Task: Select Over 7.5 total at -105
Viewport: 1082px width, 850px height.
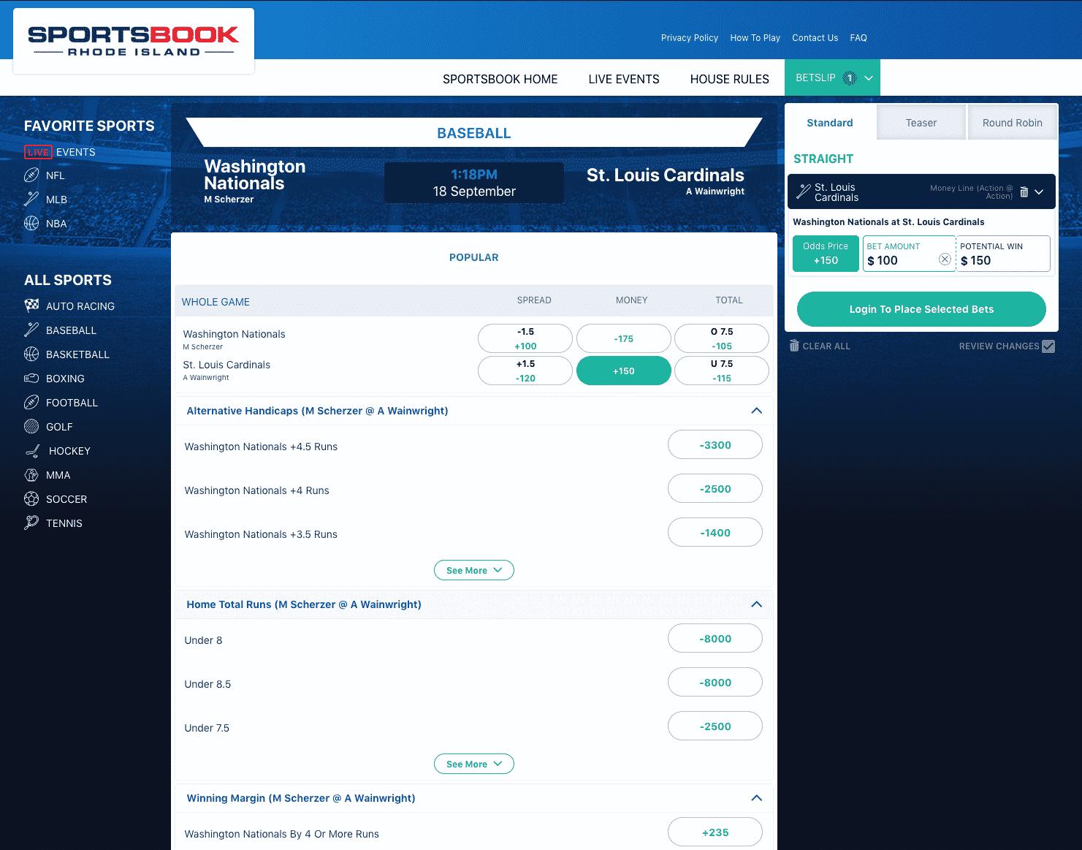Action: pyautogui.click(x=722, y=338)
